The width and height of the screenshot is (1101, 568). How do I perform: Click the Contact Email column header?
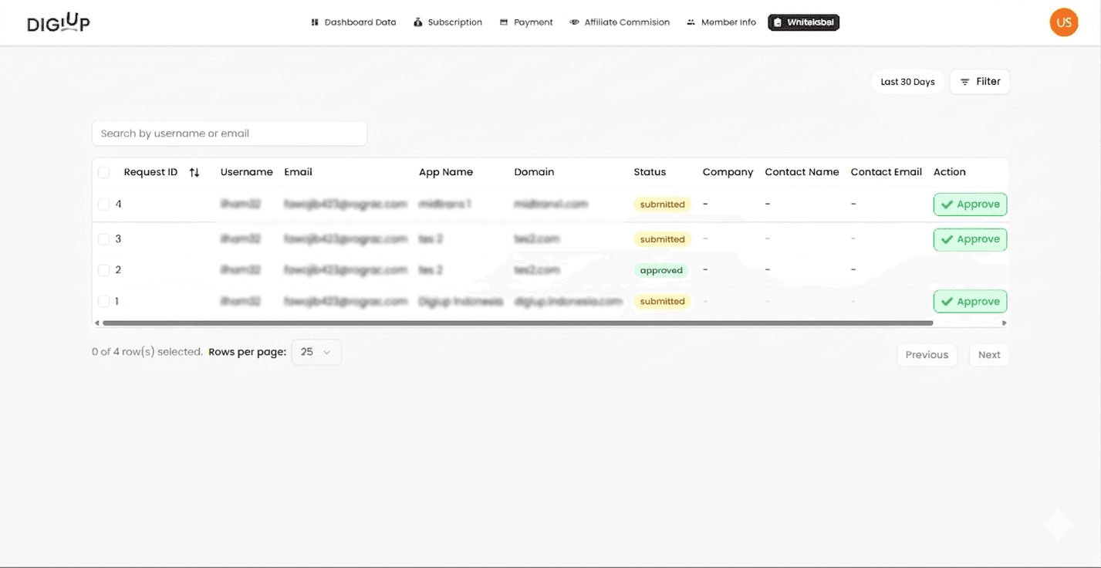pos(887,172)
